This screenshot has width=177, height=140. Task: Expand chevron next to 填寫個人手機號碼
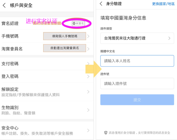click(88, 36)
